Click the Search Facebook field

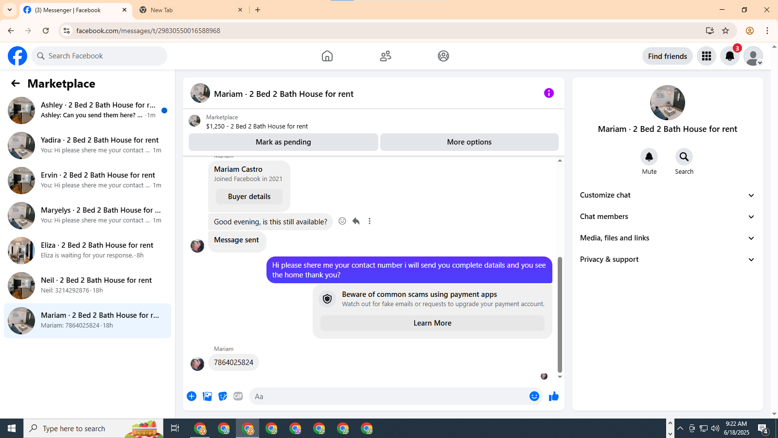click(x=99, y=56)
